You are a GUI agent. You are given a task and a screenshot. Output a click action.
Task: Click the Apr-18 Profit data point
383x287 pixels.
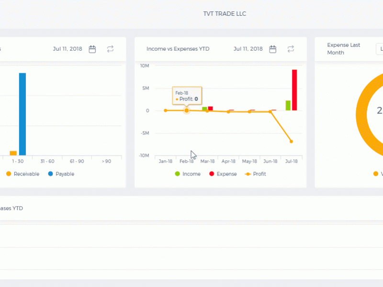228,112
